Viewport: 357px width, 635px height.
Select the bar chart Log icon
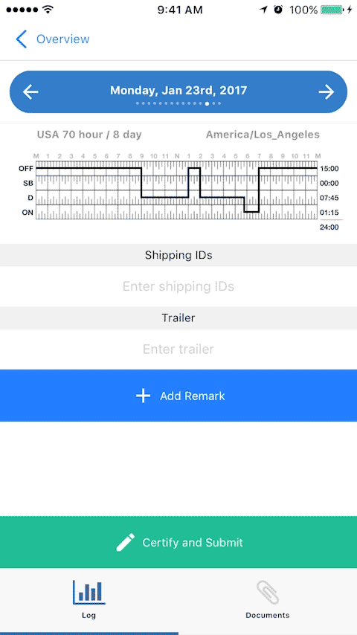(89, 592)
